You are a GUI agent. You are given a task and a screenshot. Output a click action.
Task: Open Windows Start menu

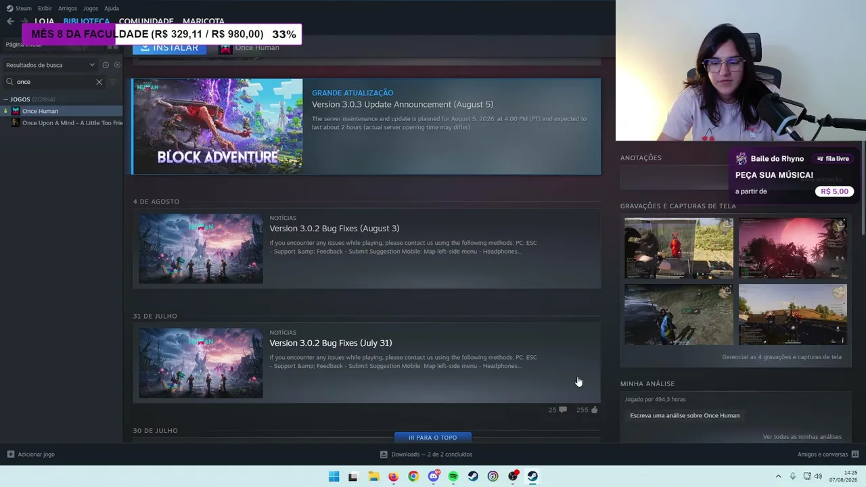[x=334, y=476]
